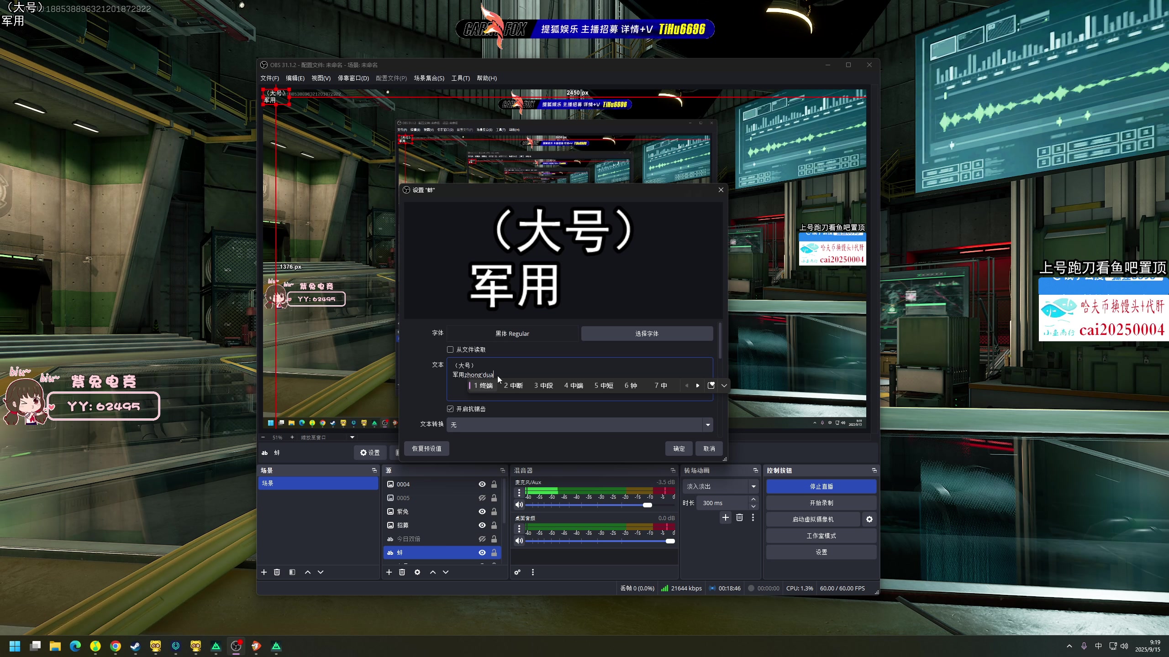Move source down arrow in Sources panel

click(446, 572)
